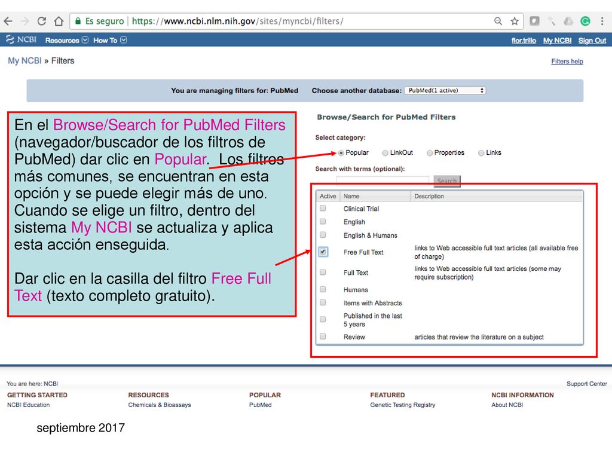
Task: Click the green secure padlock icon
Action: (78, 21)
